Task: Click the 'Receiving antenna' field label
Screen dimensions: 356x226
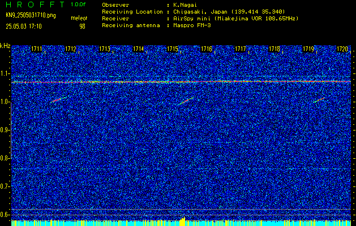Action: (x=131, y=25)
